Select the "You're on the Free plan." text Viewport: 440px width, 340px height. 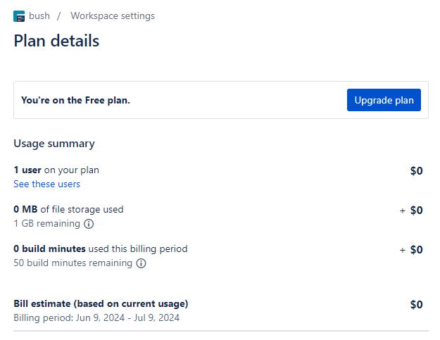pos(76,100)
